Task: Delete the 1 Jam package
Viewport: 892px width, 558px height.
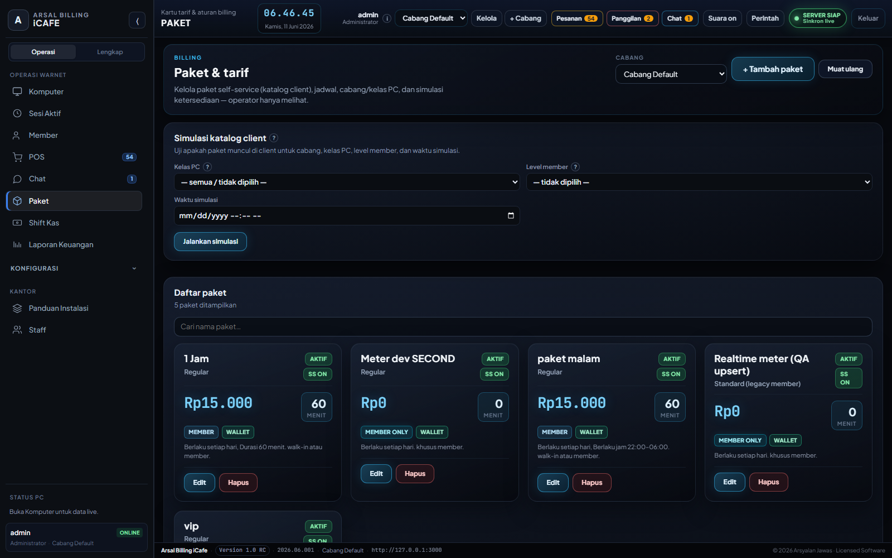Action: coord(238,483)
